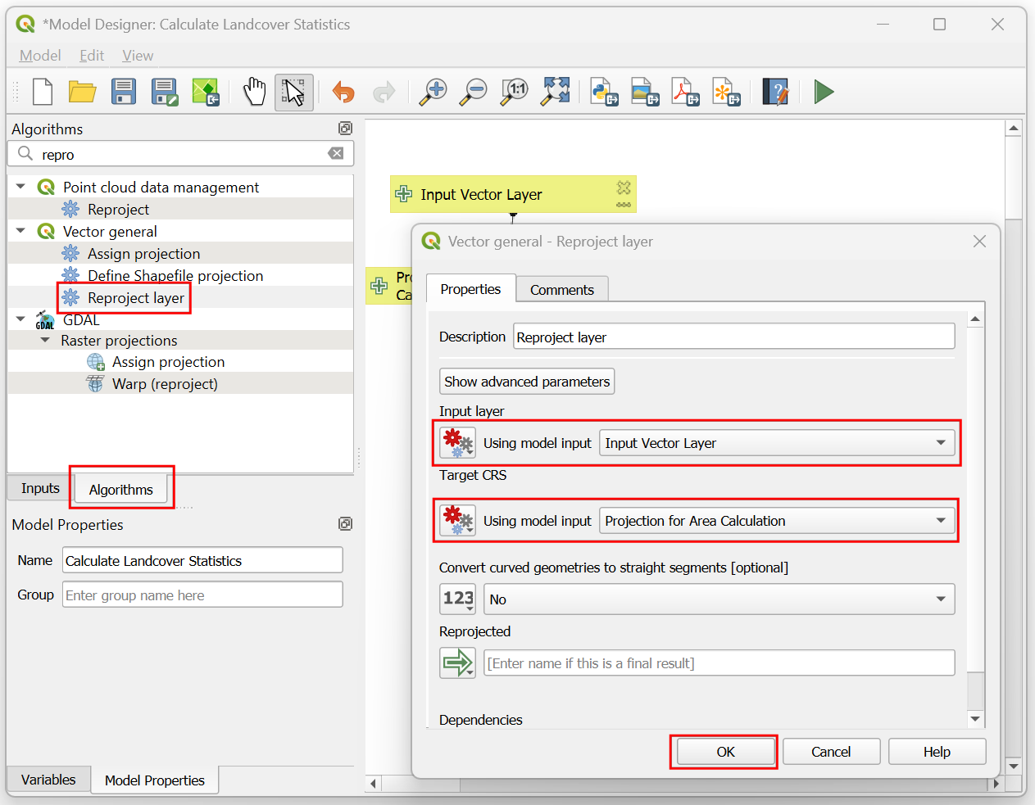Open model folder icon in toolbar
This screenshot has height=805, width=1035.
[82, 92]
